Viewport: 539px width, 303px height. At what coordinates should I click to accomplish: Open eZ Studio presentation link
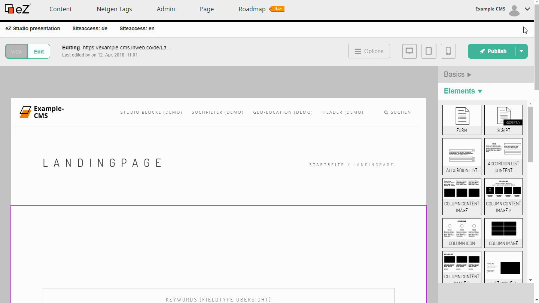pos(33,28)
